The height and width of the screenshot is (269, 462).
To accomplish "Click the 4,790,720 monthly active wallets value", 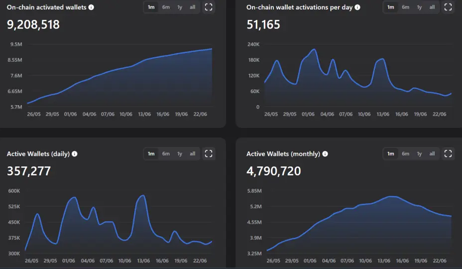I will [274, 171].
